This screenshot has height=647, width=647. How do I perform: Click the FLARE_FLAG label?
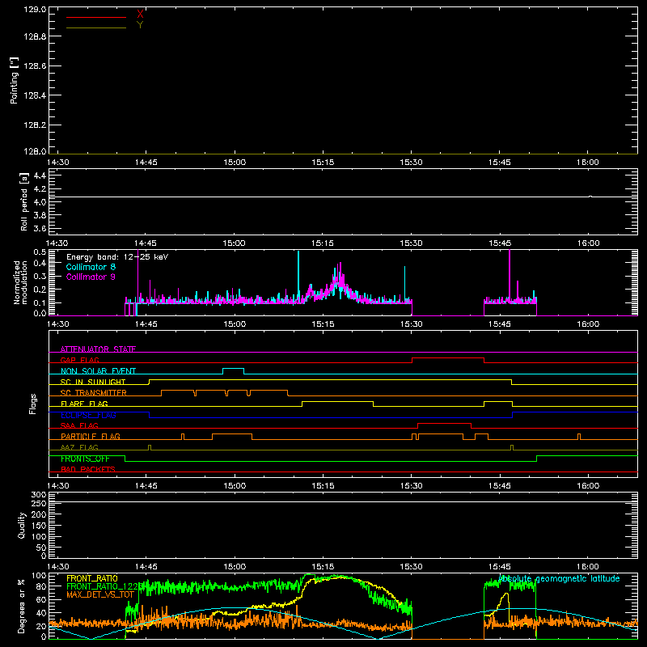point(84,404)
